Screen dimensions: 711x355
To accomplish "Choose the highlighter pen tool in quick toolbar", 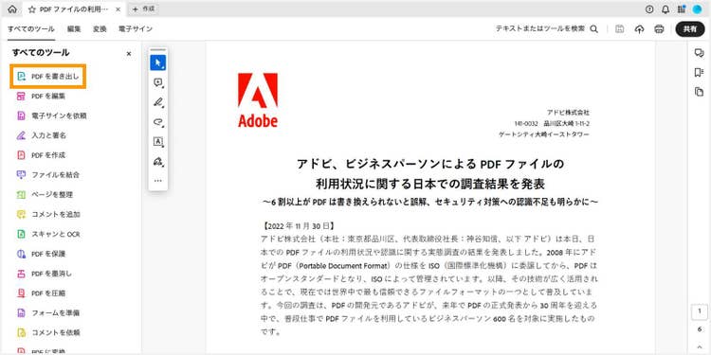I will click(x=157, y=102).
